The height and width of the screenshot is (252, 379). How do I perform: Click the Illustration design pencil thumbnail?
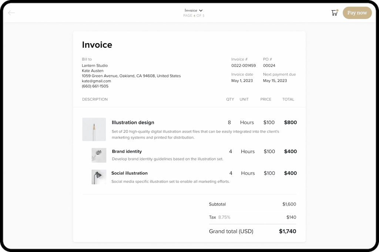tap(94, 129)
